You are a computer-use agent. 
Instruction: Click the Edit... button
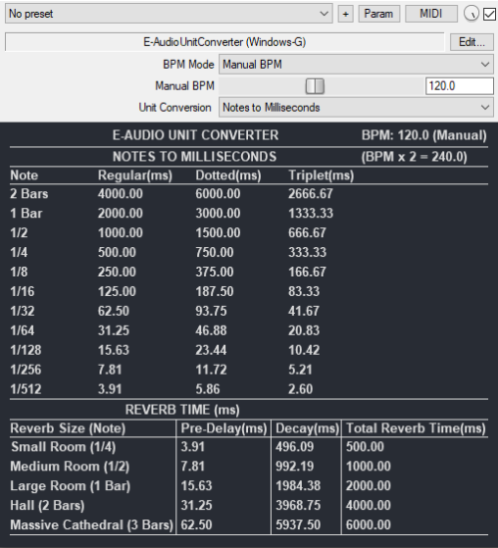pyautogui.click(x=471, y=42)
